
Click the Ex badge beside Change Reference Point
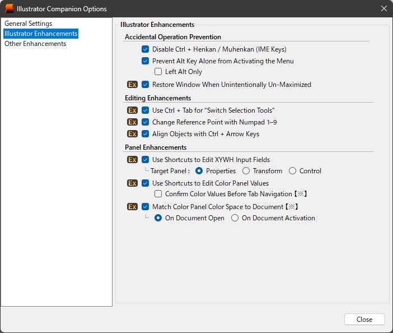[x=132, y=122]
